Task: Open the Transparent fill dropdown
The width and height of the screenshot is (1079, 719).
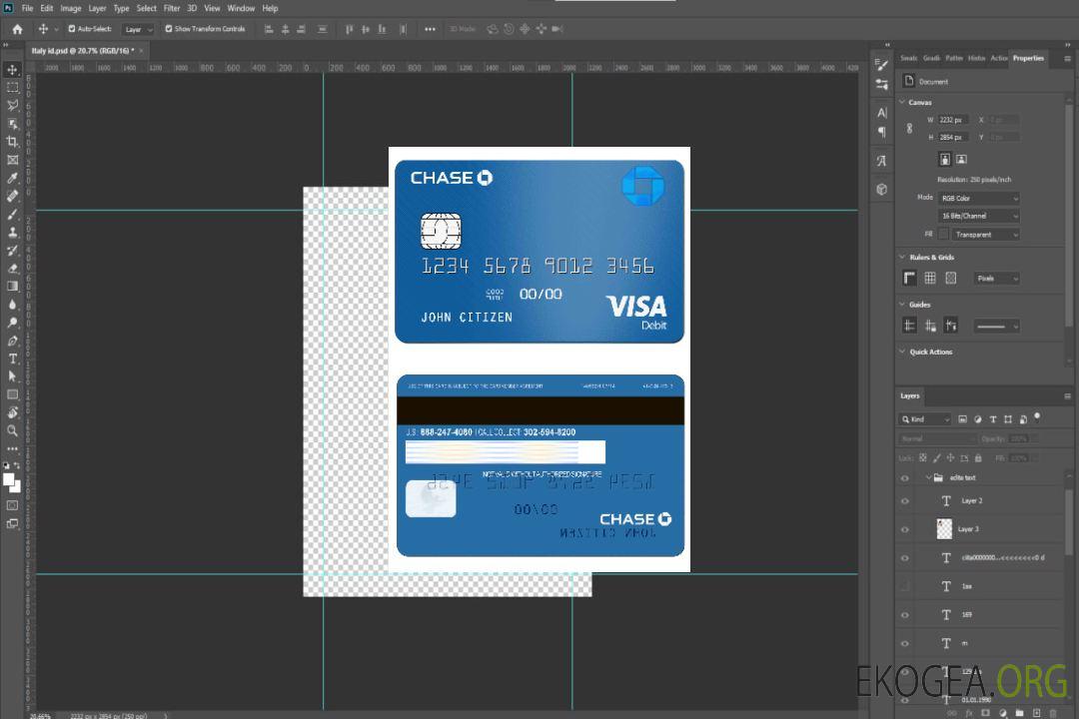Action: tap(985, 235)
